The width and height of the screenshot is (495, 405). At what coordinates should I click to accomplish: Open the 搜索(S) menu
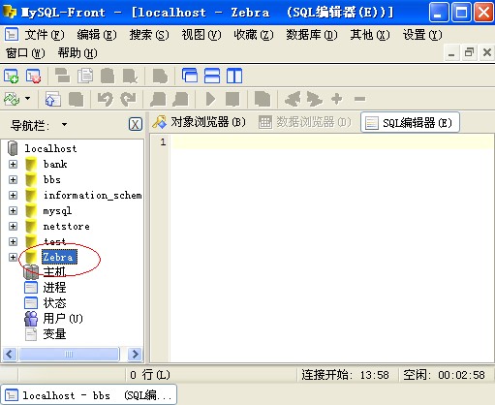click(x=149, y=35)
